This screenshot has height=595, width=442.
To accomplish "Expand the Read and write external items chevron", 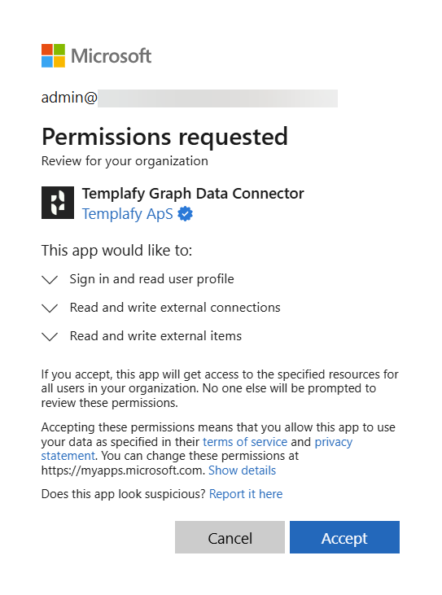I will click(x=50, y=337).
